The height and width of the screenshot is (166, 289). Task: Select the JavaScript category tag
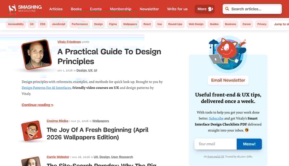pos(59,24)
